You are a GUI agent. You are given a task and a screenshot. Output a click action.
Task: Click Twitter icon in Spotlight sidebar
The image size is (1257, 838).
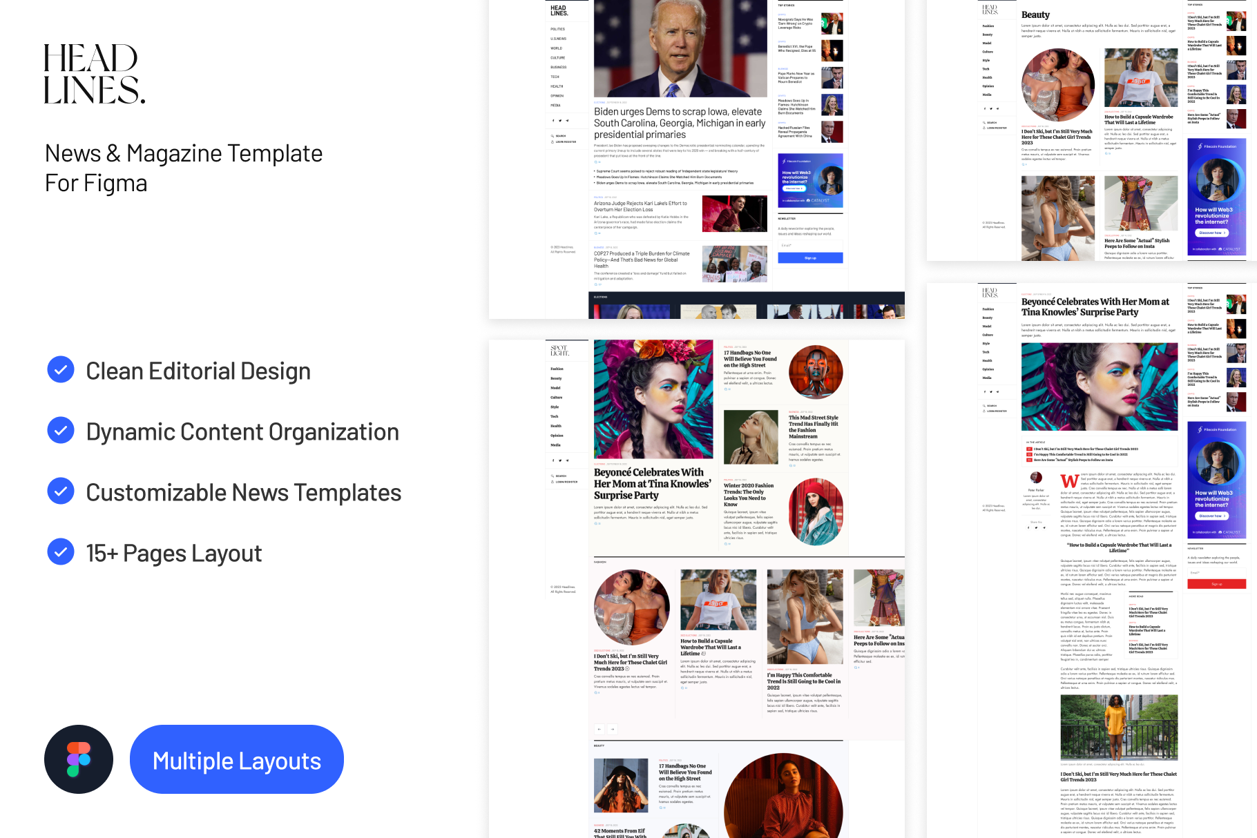pyautogui.click(x=560, y=460)
